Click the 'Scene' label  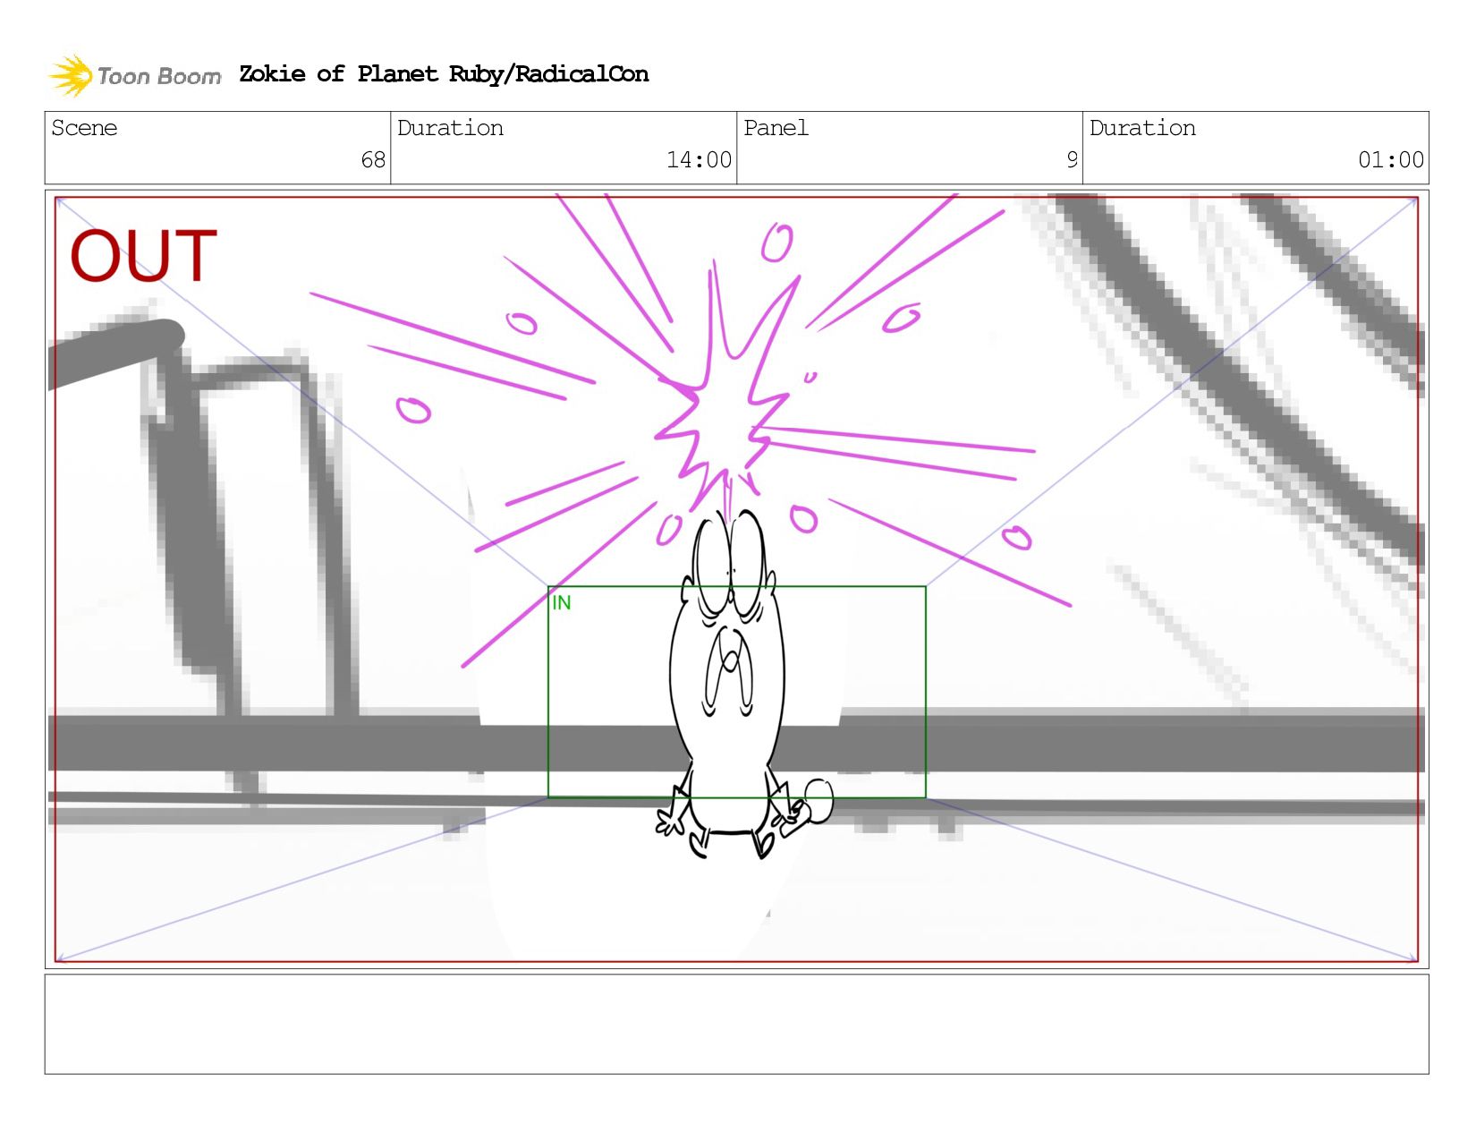click(84, 128)
